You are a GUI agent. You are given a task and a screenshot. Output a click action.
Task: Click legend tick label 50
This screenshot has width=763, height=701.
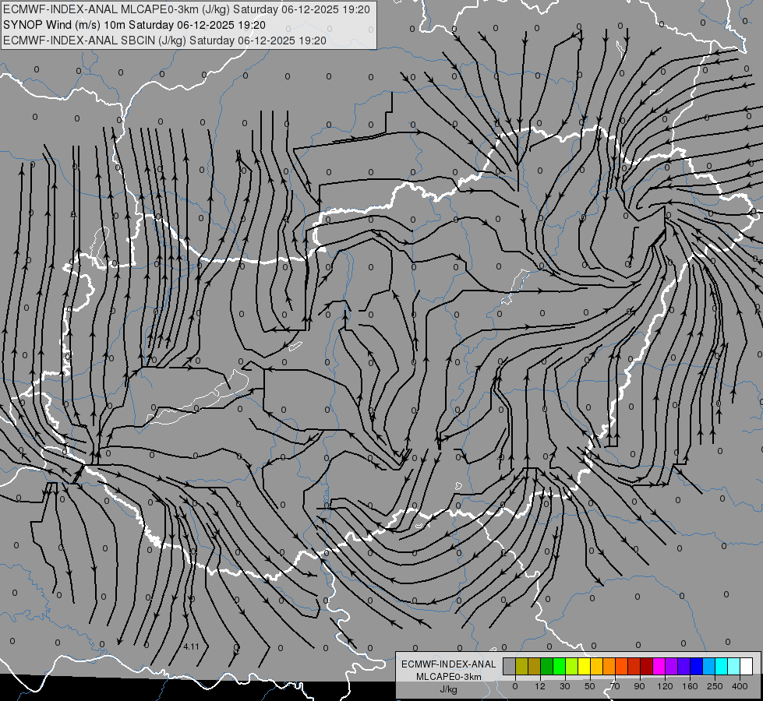pos(590,686)
